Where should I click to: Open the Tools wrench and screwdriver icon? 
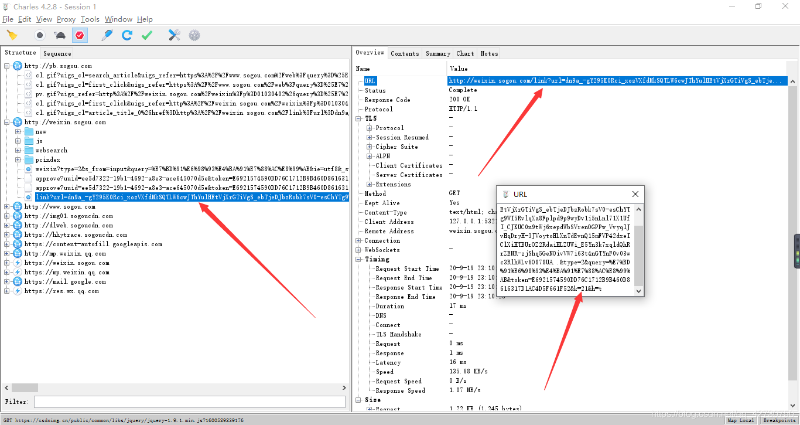[175, 35]
